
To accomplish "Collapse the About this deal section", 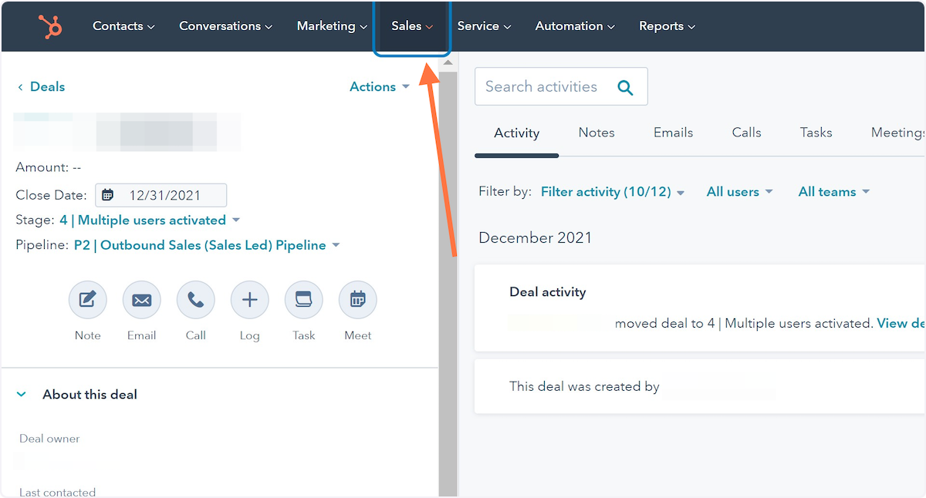I will (x=22, y=395).
